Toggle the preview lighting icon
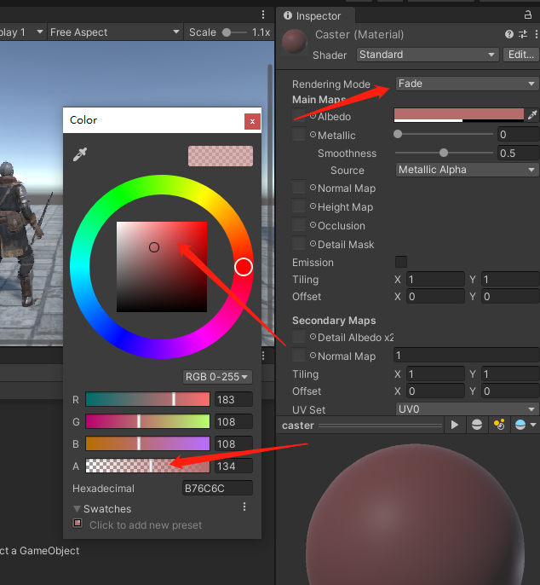This screenshot has height=585, width=540. (x=499, y=425)
